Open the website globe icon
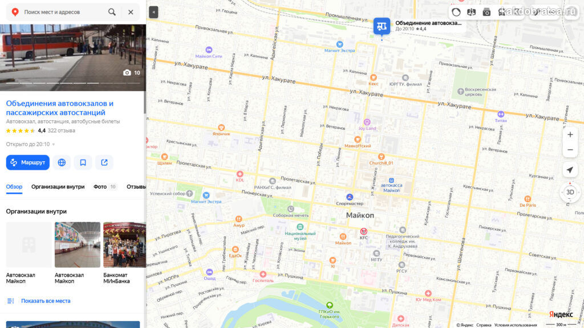 [62, 162]
